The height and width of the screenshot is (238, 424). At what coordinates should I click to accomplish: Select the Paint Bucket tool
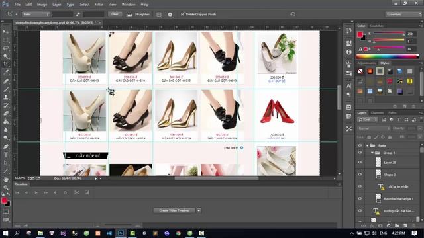(x=6, y=122)
